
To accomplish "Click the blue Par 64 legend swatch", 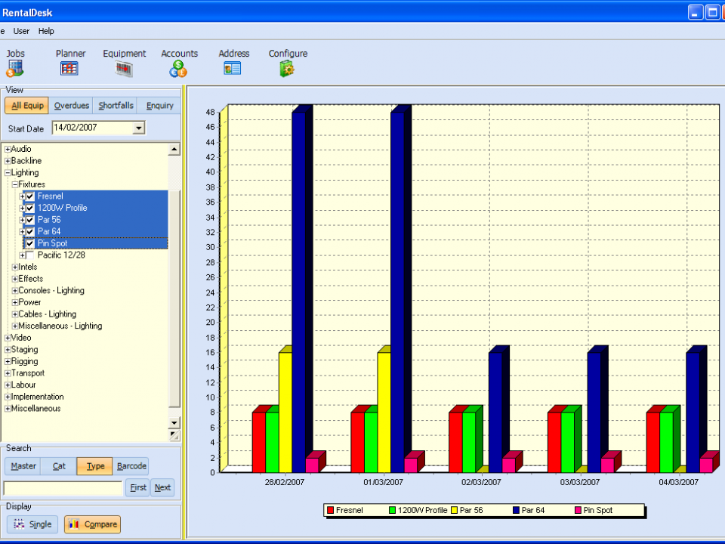I will [x=516, y=511].
